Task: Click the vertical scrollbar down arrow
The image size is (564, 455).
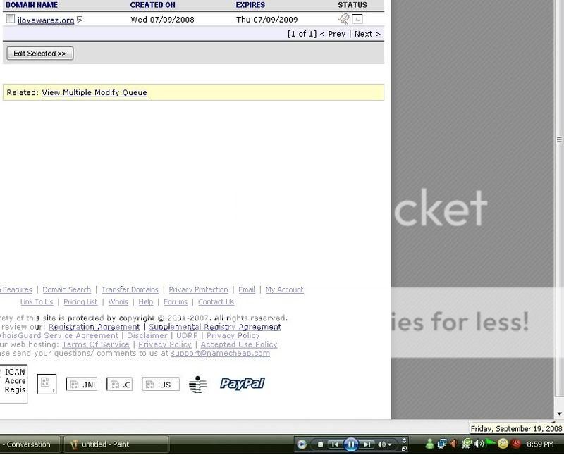Action: (560, 413)
